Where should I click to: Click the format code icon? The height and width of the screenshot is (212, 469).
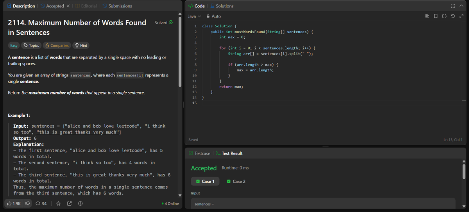pyautogui.click(x=428, y=16)
